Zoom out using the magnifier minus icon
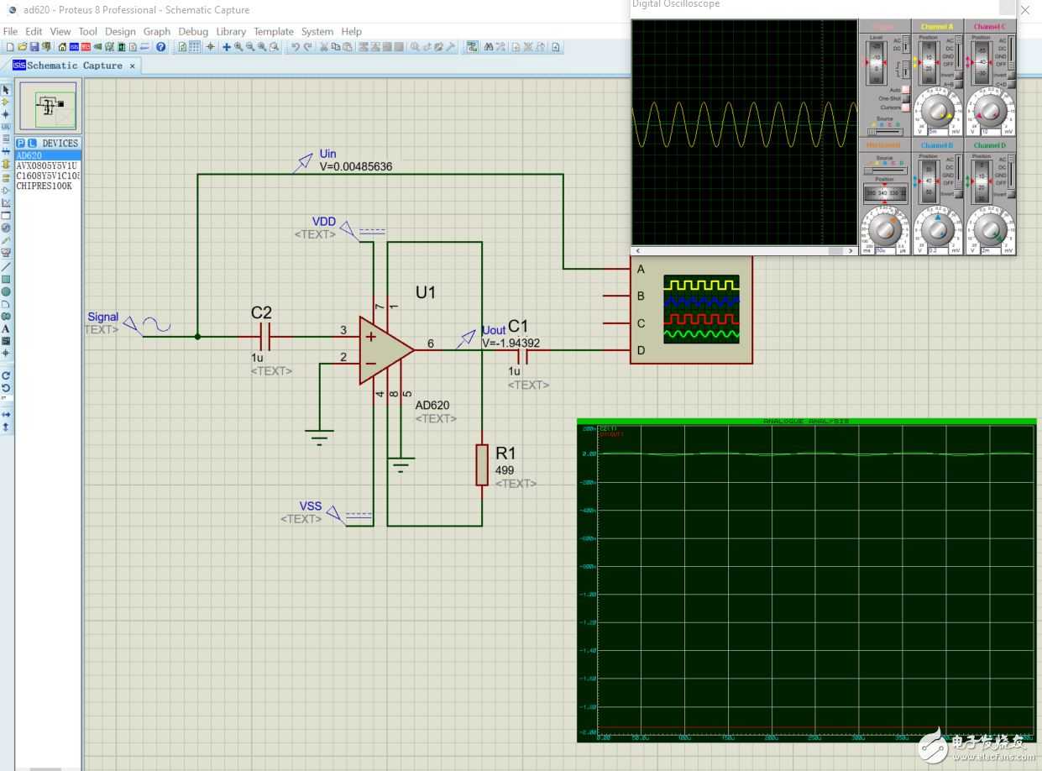1042x771 pixels. click(x=249, y=47)
